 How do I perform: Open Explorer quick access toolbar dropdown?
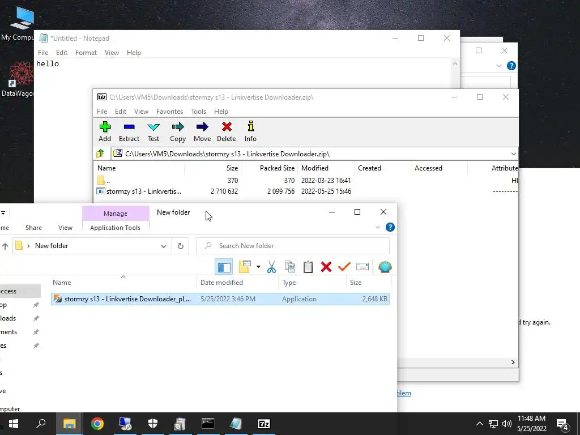click(3, 213)
